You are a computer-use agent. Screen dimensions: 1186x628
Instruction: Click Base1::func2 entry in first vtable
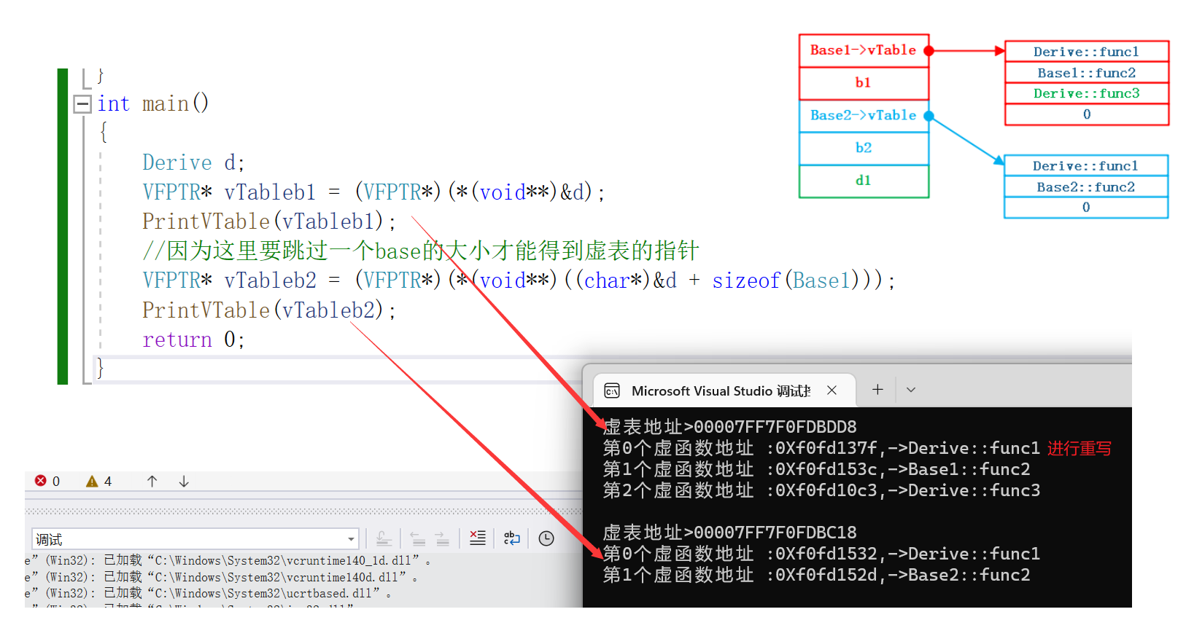click(1087, 73)
